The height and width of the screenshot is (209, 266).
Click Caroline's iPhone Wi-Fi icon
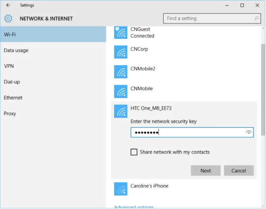pyautogui.click(x=121, y=189)
